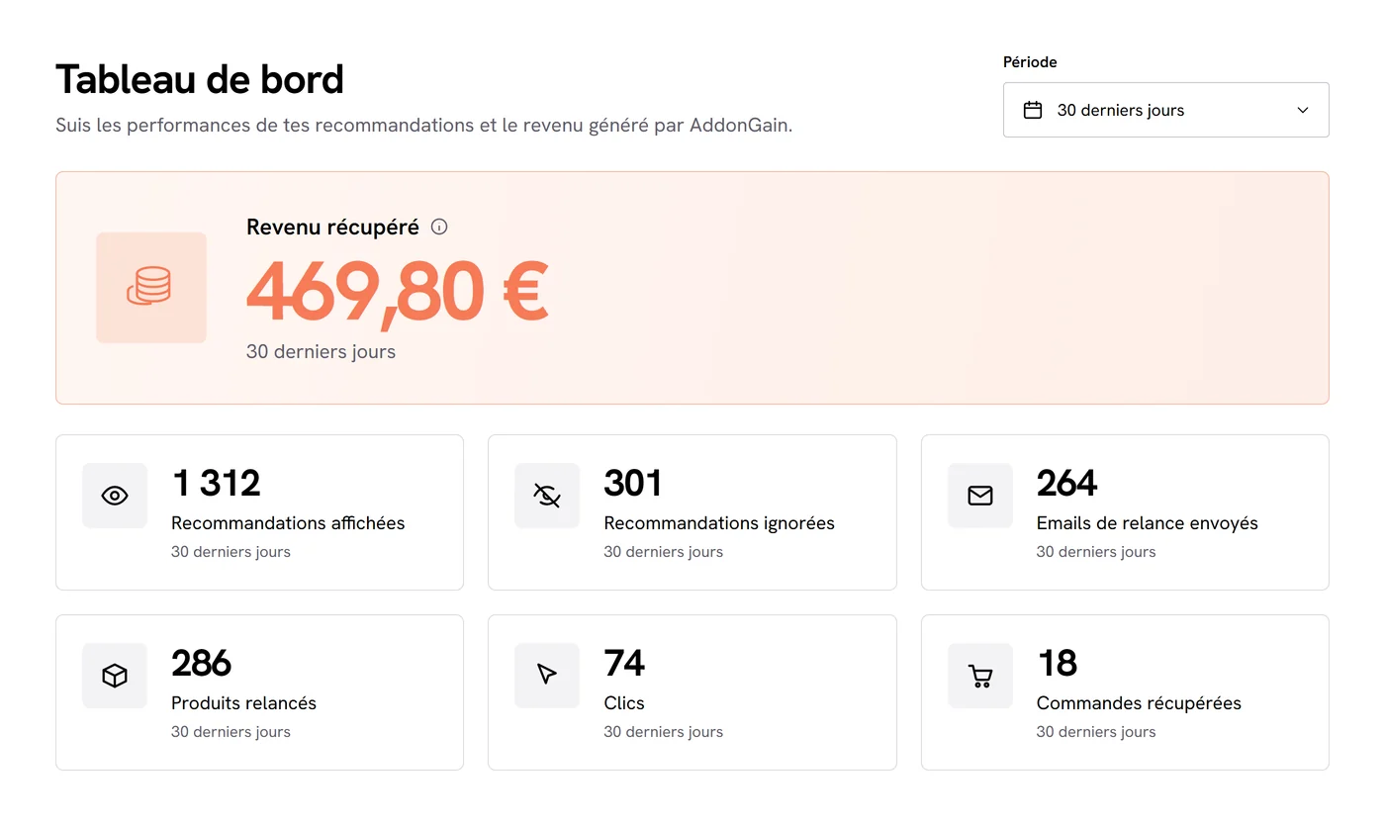The height and width of the screenshot is (826, 1385).
Task: Click the cursor arrow icon for Clics
Action: (x=547, y=675)
